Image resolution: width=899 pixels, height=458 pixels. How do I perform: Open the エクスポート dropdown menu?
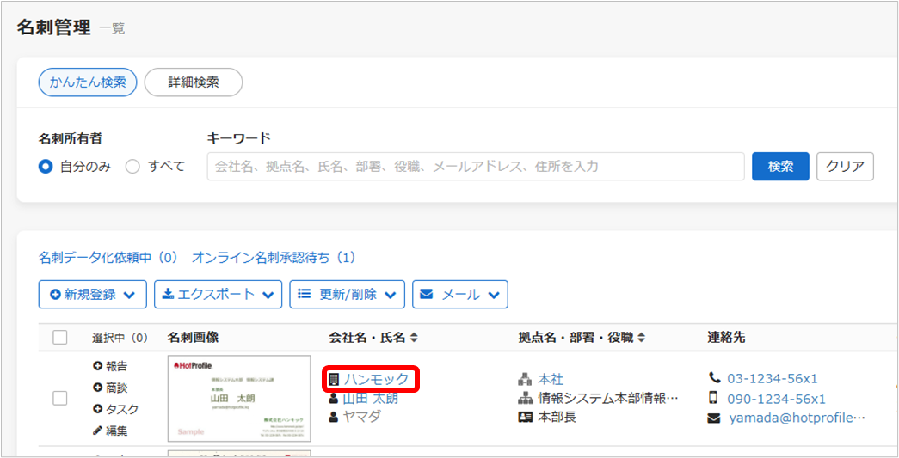pos(218,294)
